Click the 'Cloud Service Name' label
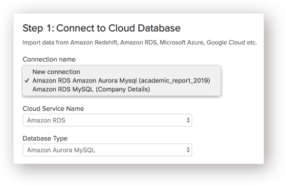The width and height of the screenshot is (285, 185). click(x=53, y=108)
